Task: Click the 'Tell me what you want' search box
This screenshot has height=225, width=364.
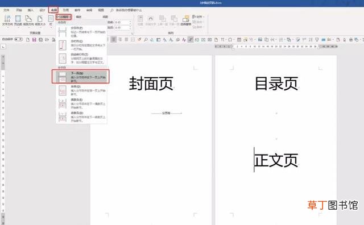Action: pyautogui.click(x=126, y=10)
